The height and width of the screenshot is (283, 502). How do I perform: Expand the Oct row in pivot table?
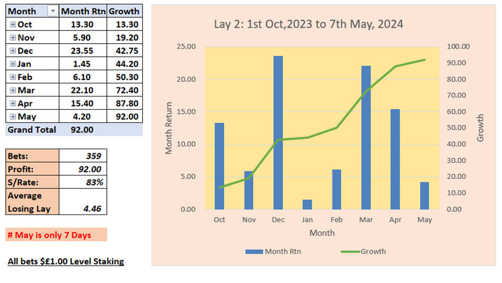(13, 24)
